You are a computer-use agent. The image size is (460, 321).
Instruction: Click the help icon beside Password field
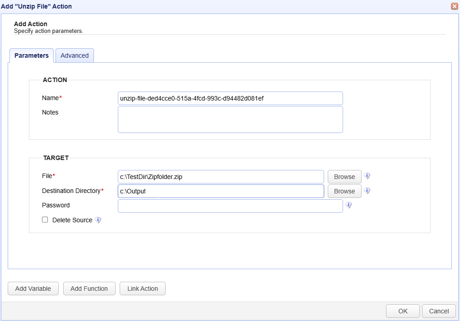[x=348, y=205]
